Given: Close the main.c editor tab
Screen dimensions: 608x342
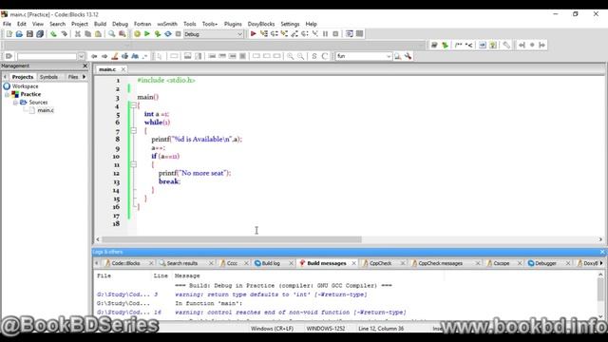Looking at the screenshot, I should tap(123, 69).
